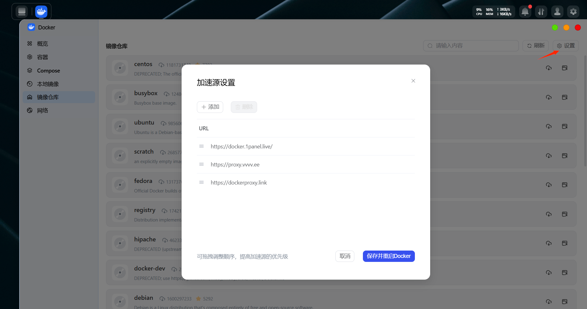Go to 概览 in the Docker sidebar

[x=59, y=44]
